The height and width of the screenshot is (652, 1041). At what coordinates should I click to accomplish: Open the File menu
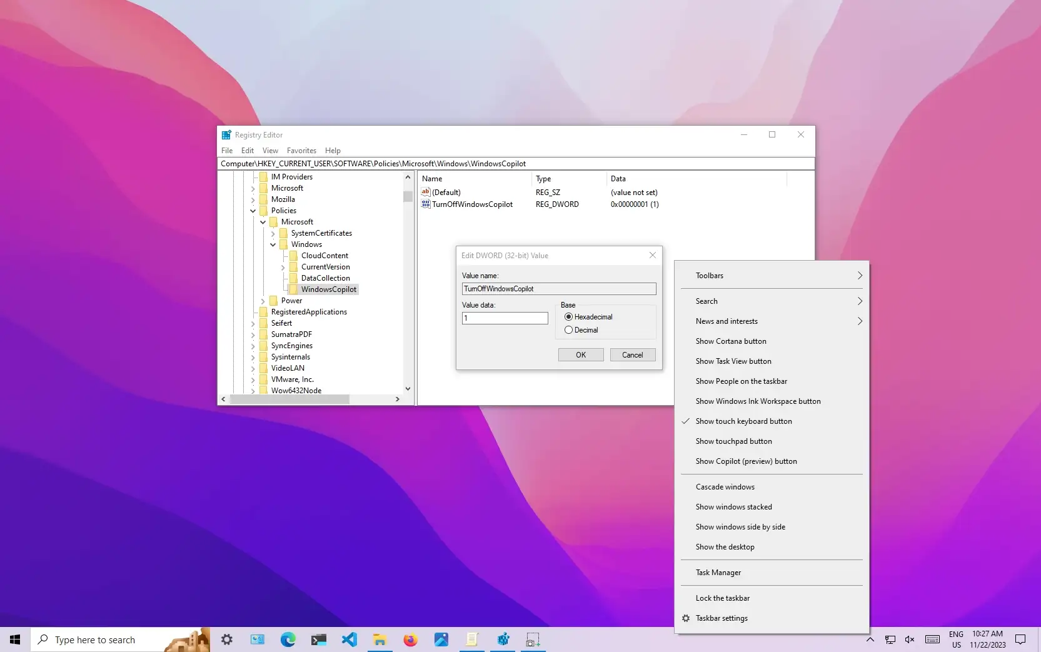[x=227, y=151]
